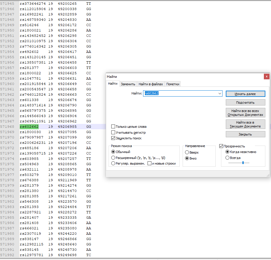Toggle the 'и новые строки' checkbox

coord(150,163)
